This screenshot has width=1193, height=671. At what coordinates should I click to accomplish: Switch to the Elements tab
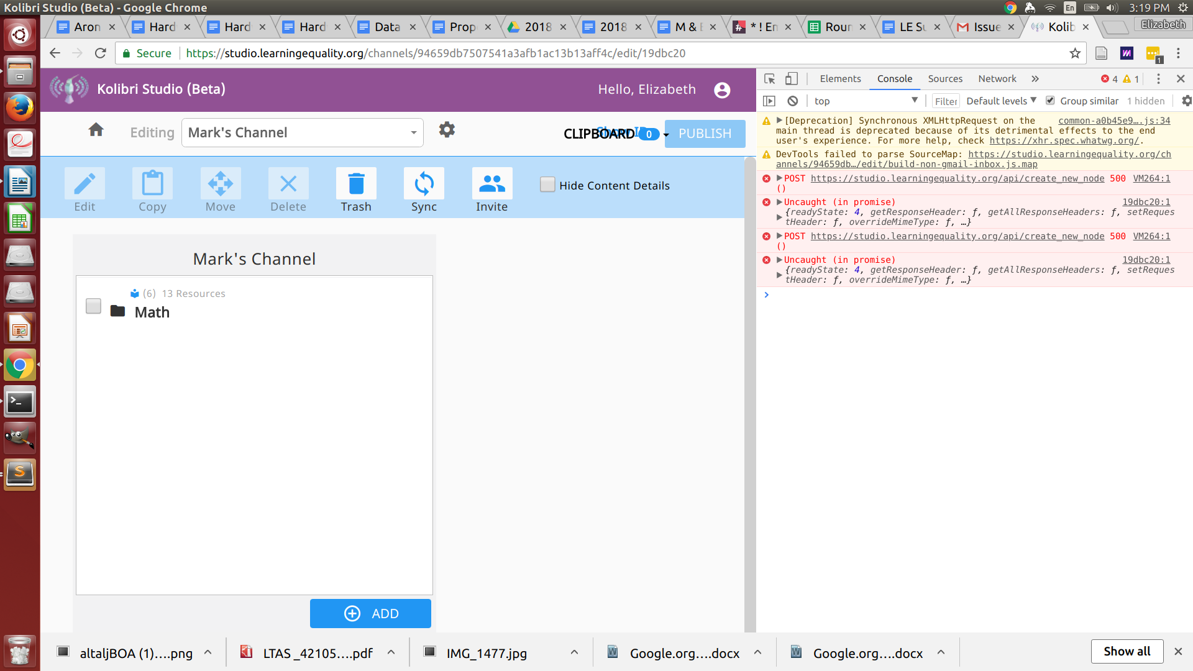(x=840, y=79)
